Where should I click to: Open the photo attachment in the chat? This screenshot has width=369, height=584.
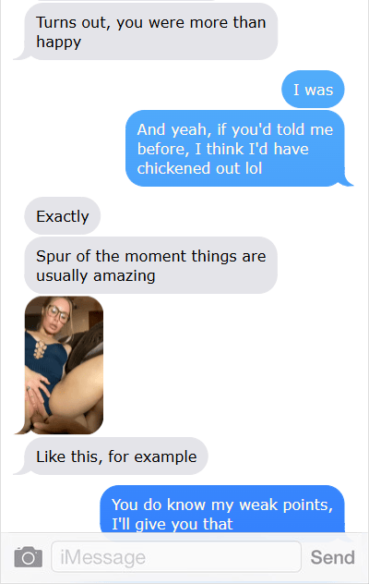[64, 365]
